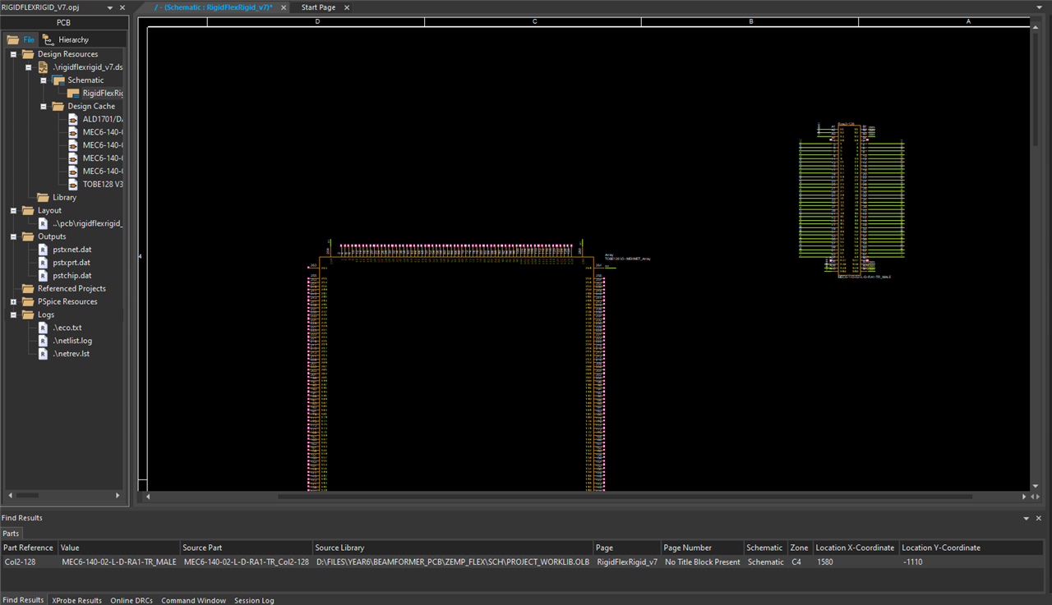Viewport: 1052px width, 605px height.
Task: Select the netrev.lst file icon
Action: (x=44, y=353)
